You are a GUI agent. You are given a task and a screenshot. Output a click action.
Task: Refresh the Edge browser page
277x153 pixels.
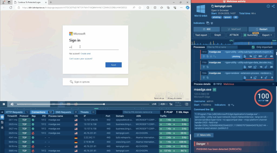(11, 8)
